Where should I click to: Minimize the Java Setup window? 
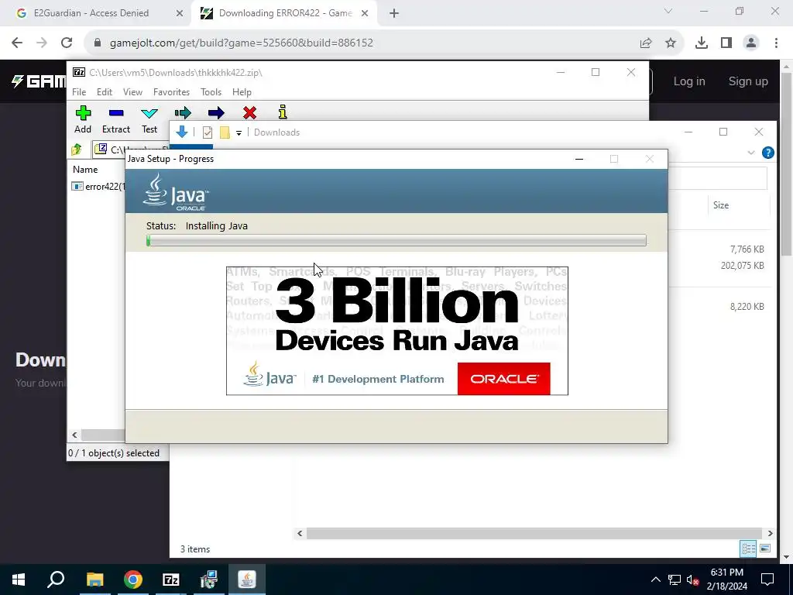pyautogui.click(x=579, y=159)
